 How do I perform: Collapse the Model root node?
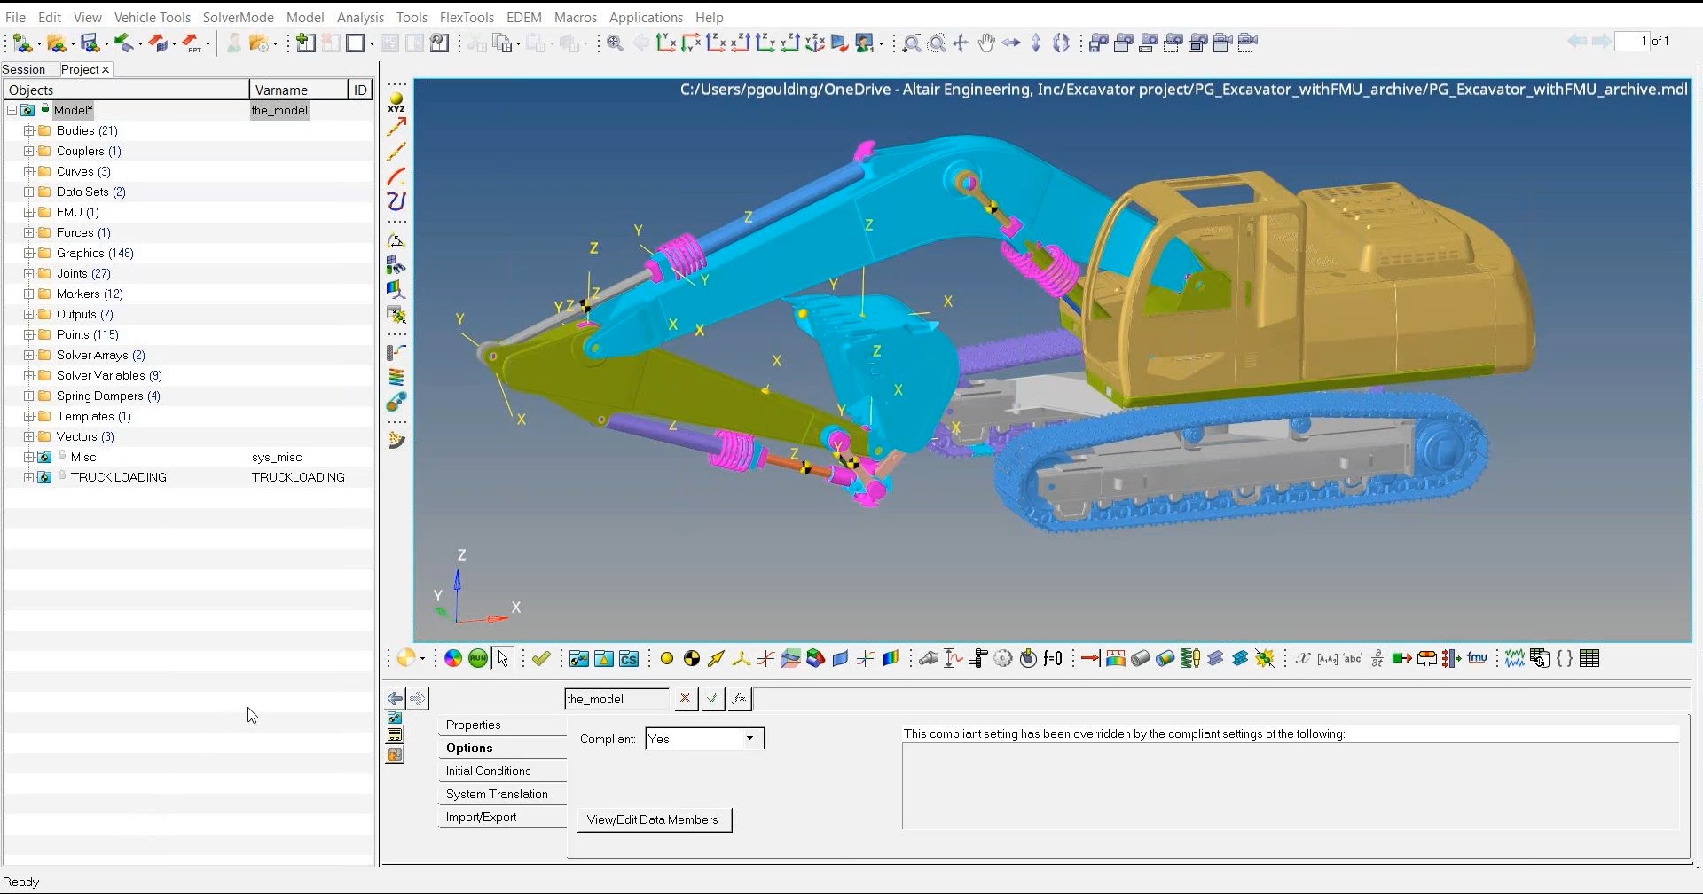coord(12,110)
